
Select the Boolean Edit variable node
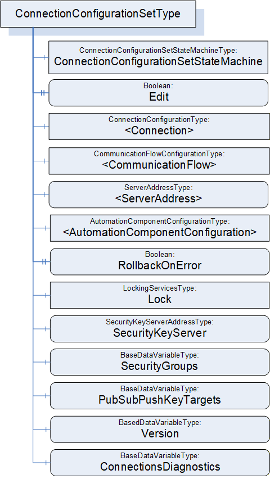(x=159, y=93)
